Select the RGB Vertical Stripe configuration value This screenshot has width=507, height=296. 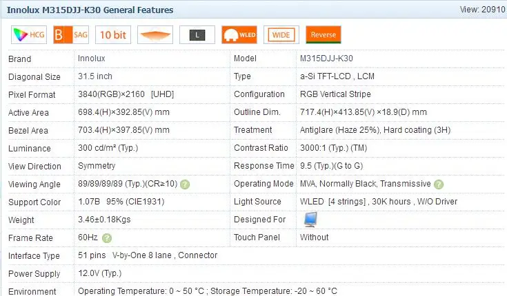pos(335,94)
